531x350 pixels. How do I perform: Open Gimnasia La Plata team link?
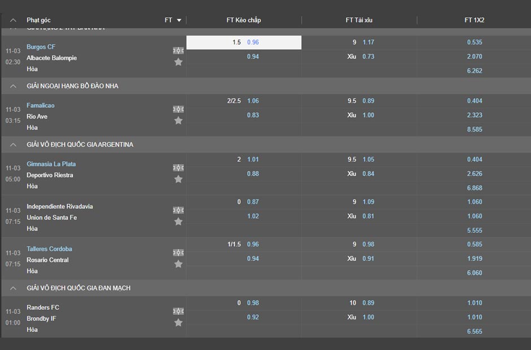click(x=51, y=164)
